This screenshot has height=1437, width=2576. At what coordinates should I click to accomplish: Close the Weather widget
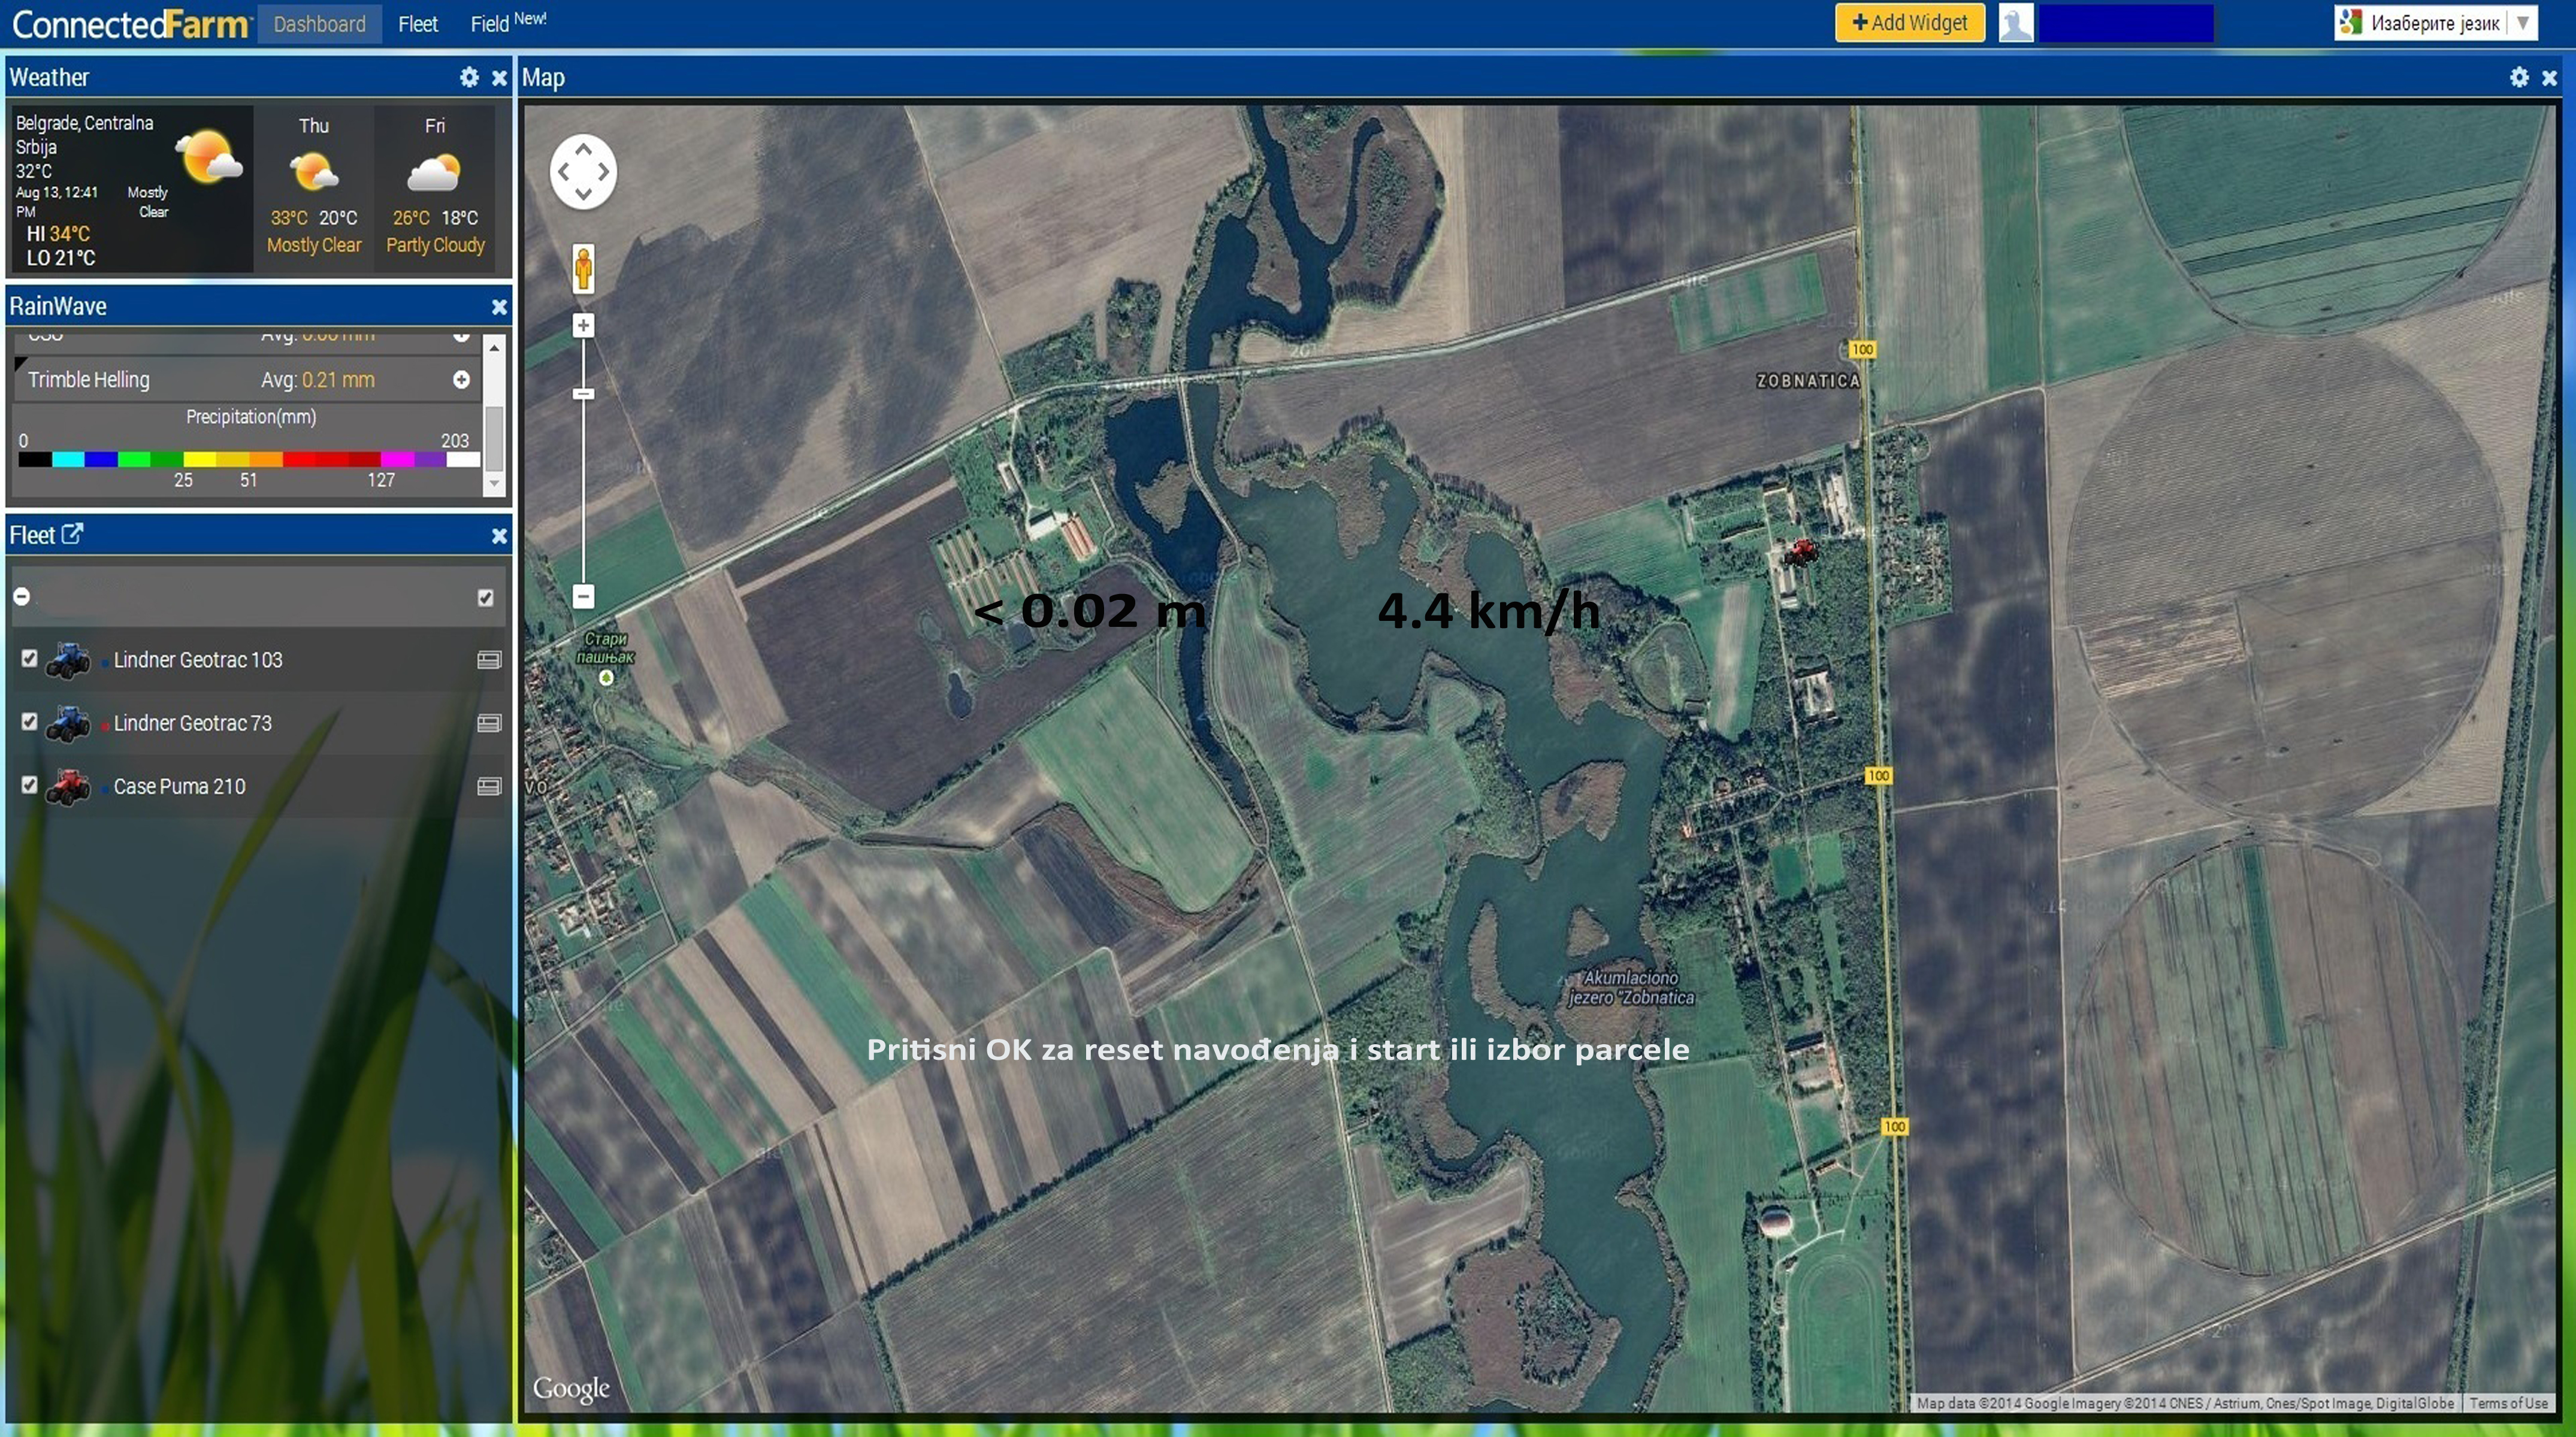click(x=499, y=77)
